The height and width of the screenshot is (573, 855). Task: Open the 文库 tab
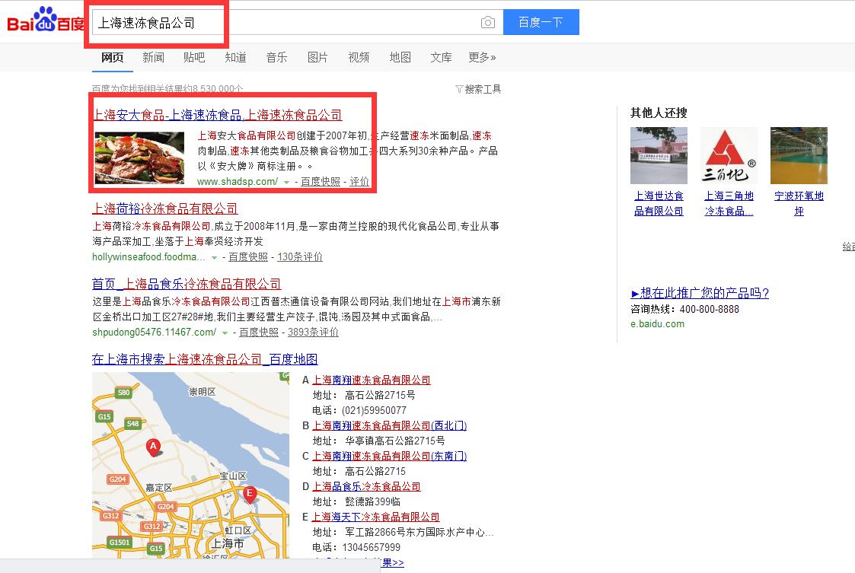[441, 57]
